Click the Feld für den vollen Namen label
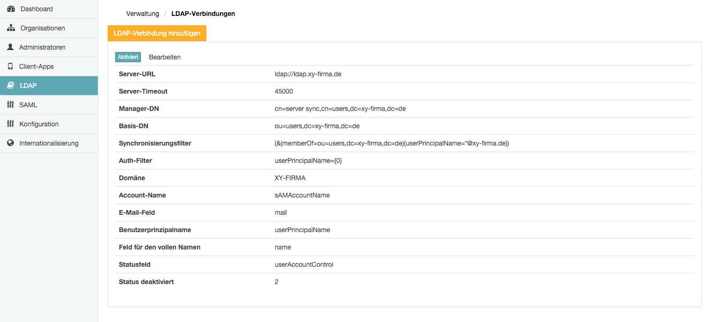Screen dimensions: 718x322 click(160, 247)
